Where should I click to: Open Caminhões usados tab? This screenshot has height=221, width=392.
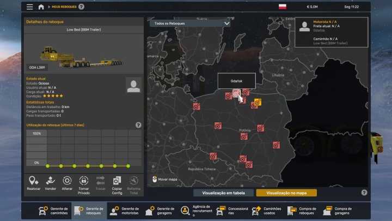pyautogui.click(x=267, y=211)
